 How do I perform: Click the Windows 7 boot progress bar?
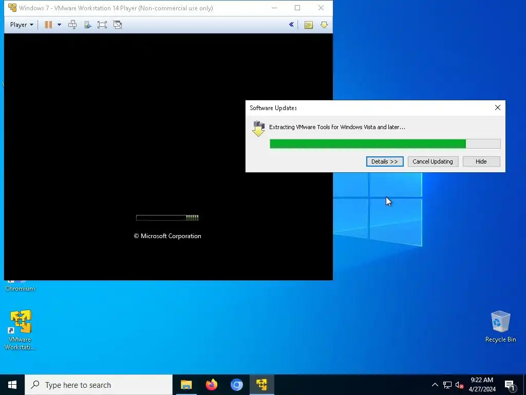pos(167,218)
